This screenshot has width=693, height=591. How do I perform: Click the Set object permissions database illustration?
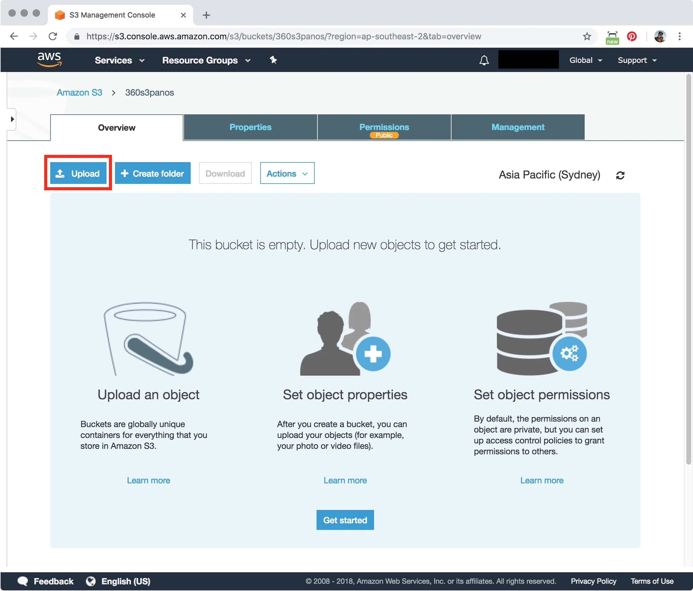[542, 338]
